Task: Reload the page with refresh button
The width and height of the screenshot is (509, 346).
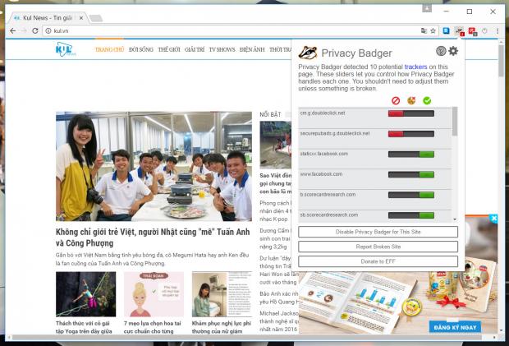Action: click(x=35, y=30)
